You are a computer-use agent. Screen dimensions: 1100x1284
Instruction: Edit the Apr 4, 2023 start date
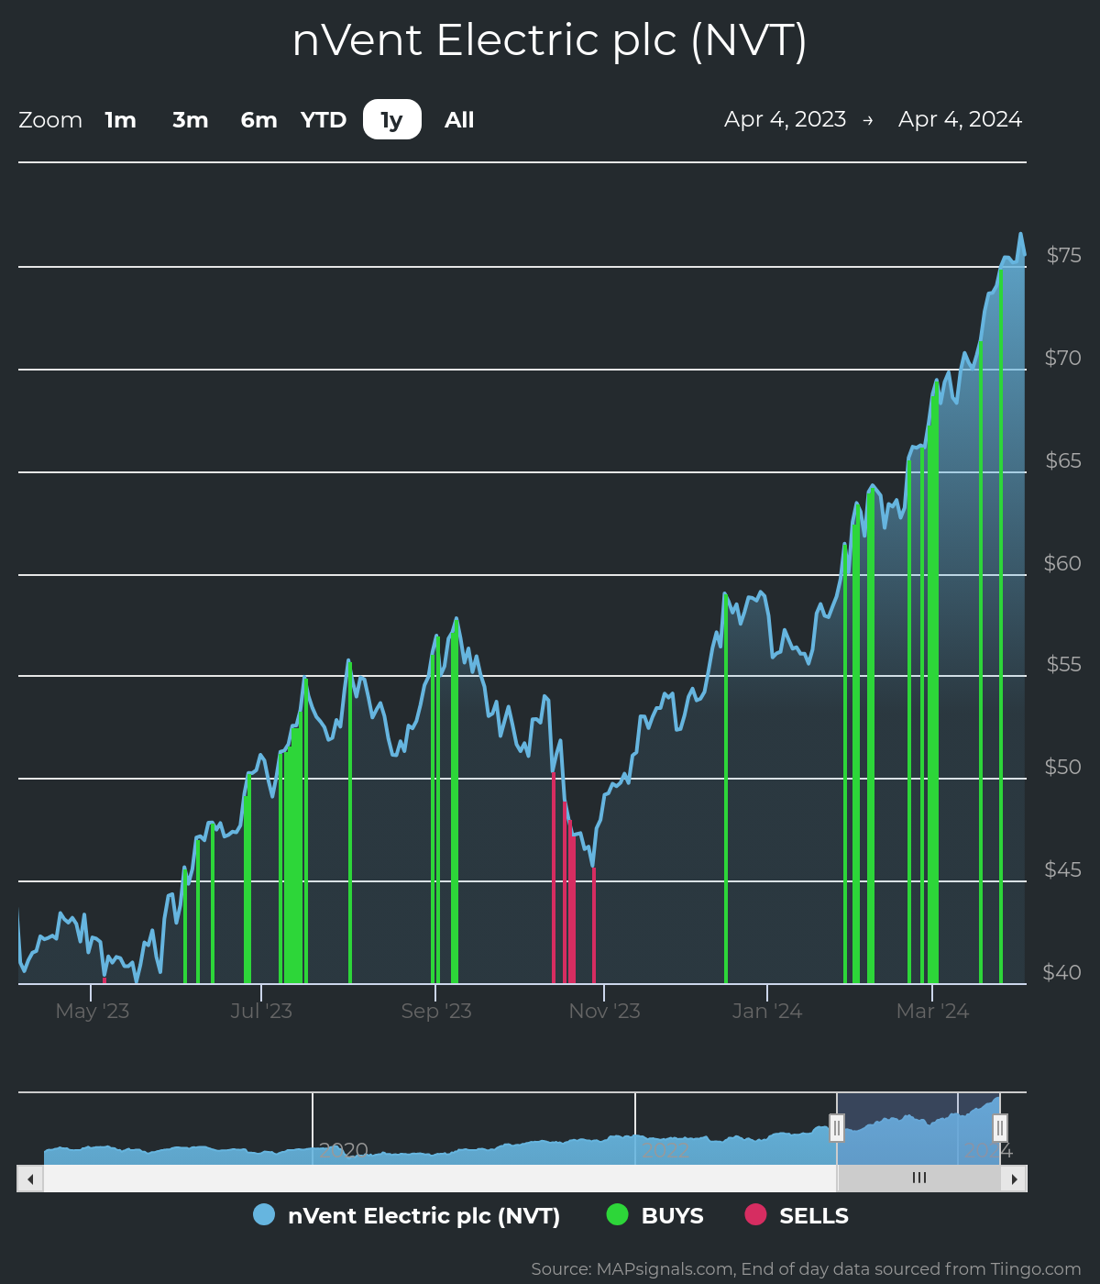(785, 119)
